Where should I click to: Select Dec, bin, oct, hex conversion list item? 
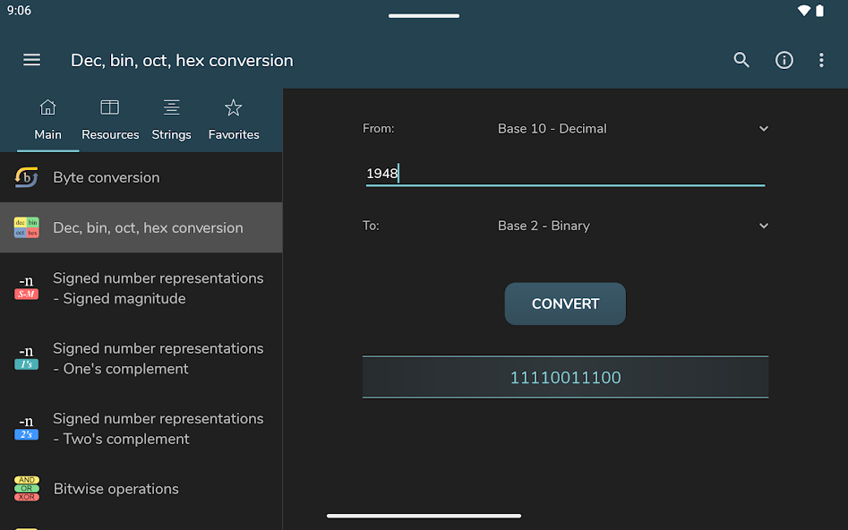click(141, 227)
